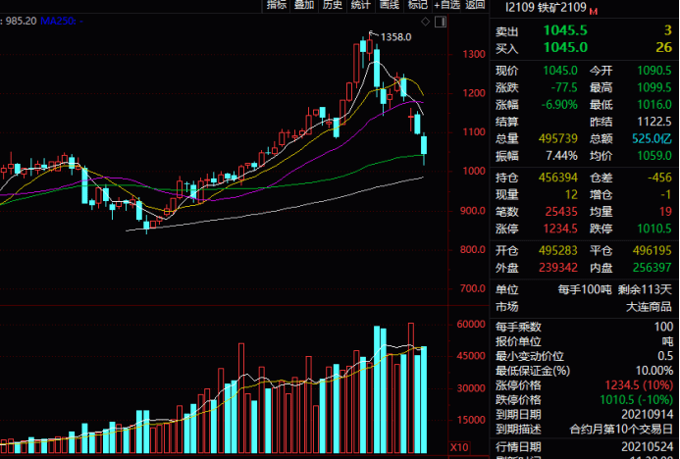This screenshot has width=680, height=459.
Task: Click the I2109 铁矿2109 contract title
Action: pyautogui.click(x=546, y=8)
